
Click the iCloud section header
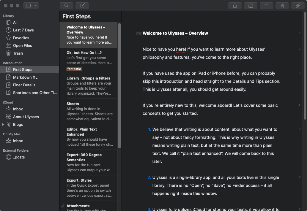tap(8, 102)
